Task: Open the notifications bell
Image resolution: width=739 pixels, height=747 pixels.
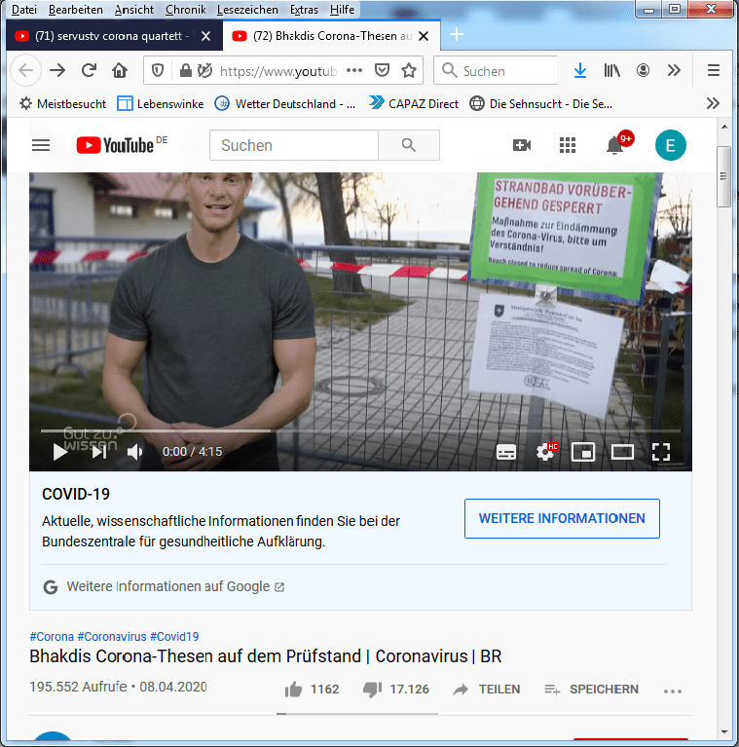Action: 614,146
